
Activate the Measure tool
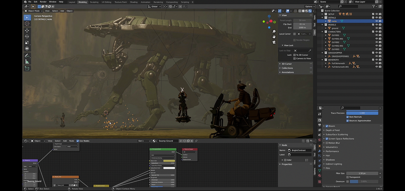27,61
